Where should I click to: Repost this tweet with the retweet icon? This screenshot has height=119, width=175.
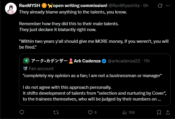(56, 113)
